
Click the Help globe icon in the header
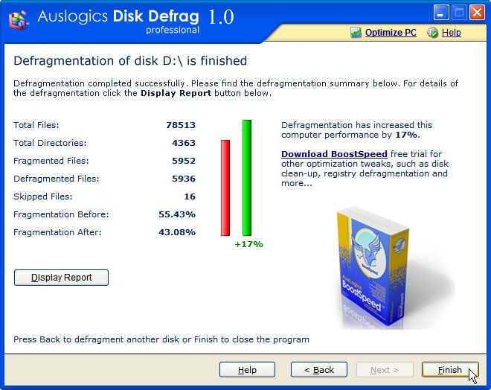coord(433,32)
